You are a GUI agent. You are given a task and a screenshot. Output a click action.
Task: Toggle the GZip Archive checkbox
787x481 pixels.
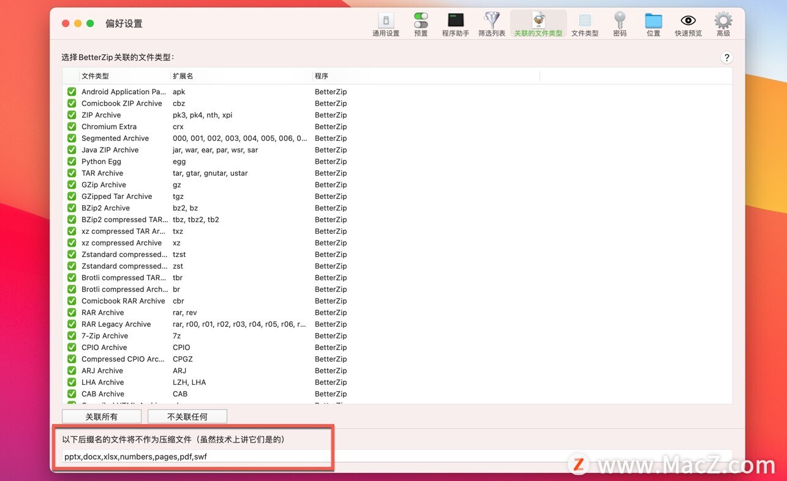72,185
